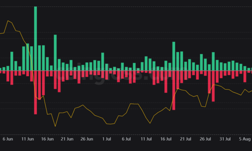252x151 pixels.
Task: Click the 1 Jul date label
Action: click(107, 139)
